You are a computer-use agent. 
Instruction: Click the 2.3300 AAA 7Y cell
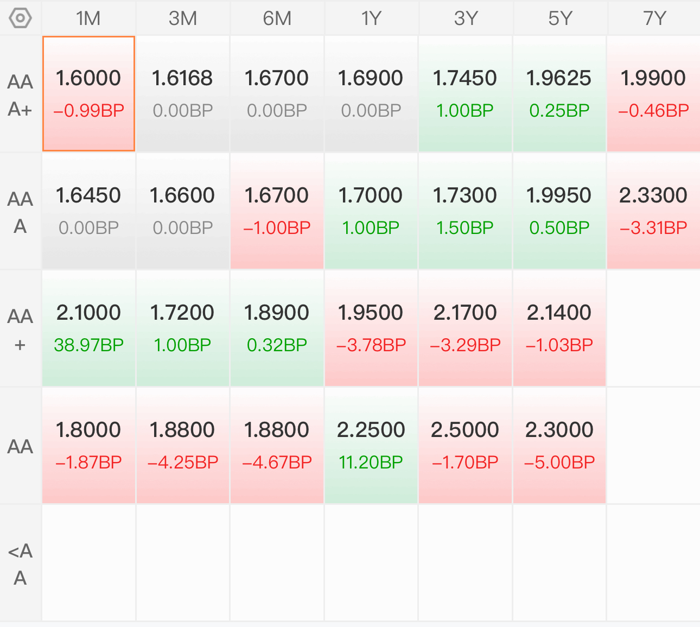(653, 211)
